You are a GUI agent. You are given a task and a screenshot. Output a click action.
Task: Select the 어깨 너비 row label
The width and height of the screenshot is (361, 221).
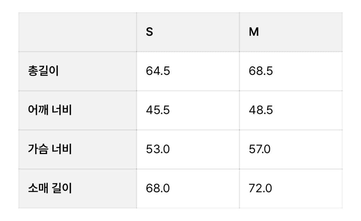50,110
